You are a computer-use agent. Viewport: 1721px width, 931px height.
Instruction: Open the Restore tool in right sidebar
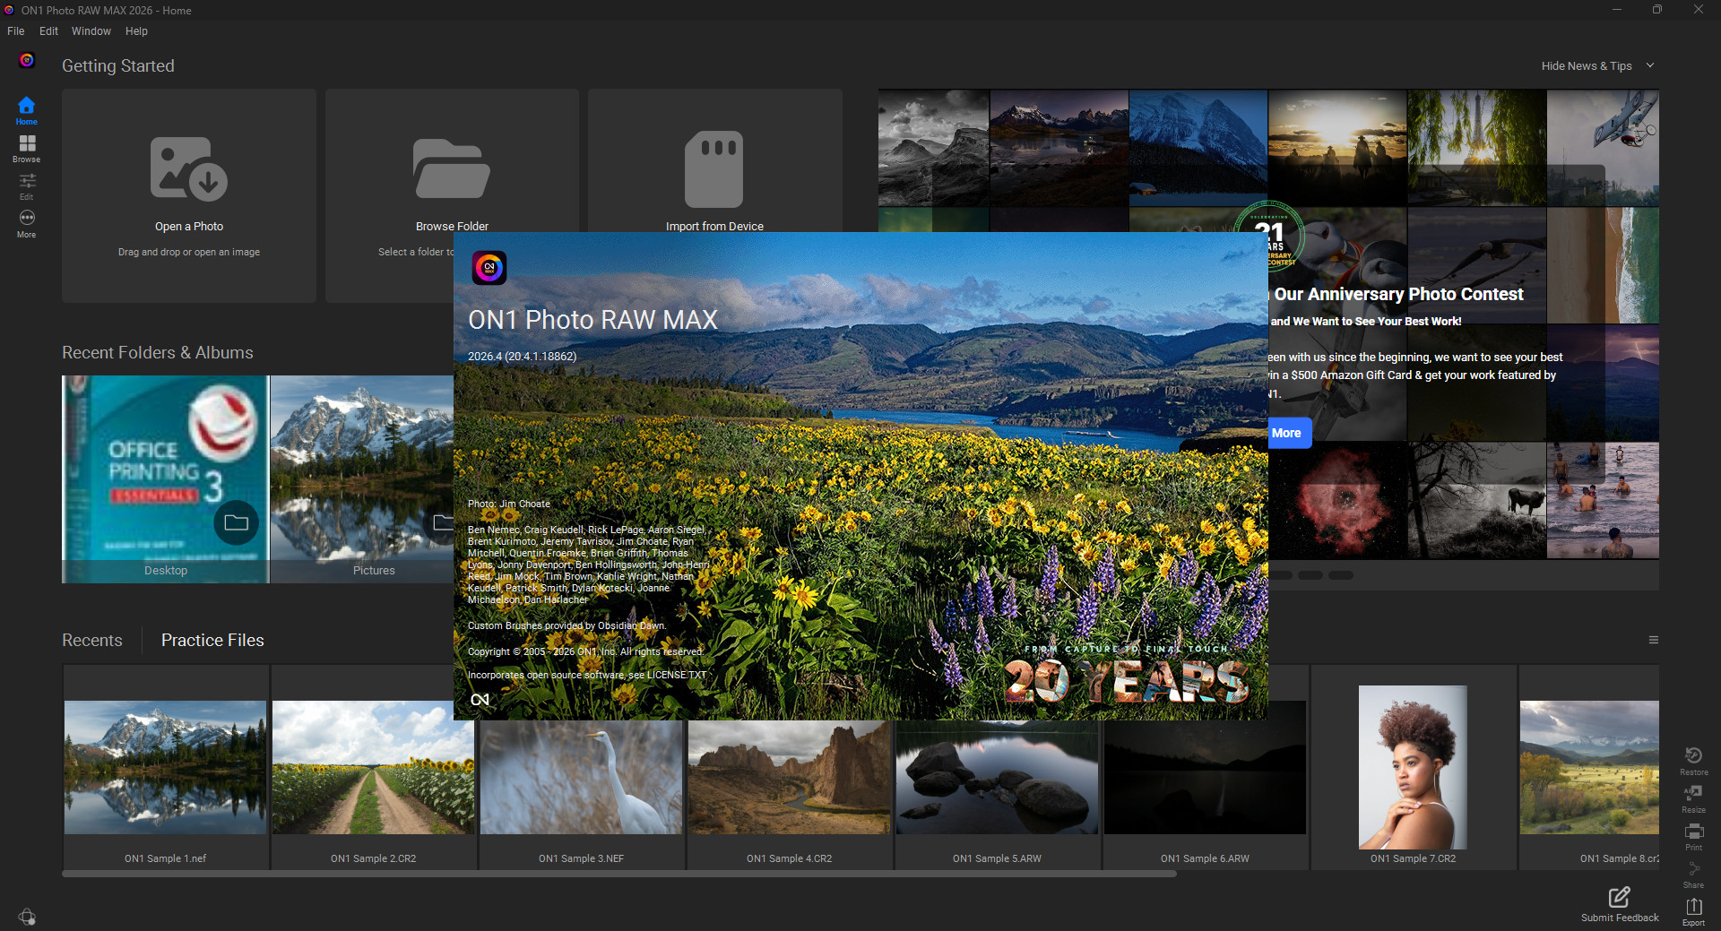[1693, 761]
